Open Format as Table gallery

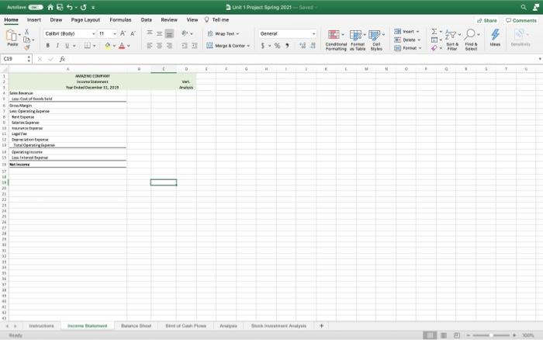click(x=358, y=40)
